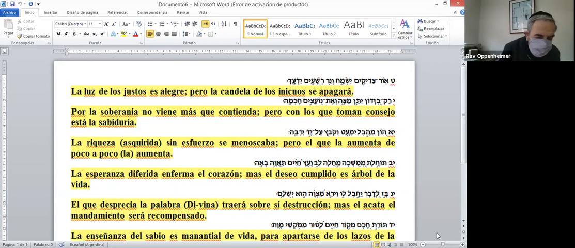The height and width of the screenshot is (248, 575).
Task: Justify the paragraph text
Action: click(174, 34)
